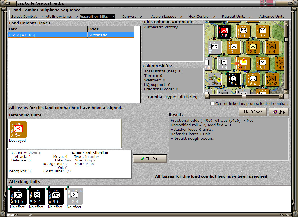
Task: Click the mini-map scroll left arrow
Action: pyautogui.click(x=207, y=96)
